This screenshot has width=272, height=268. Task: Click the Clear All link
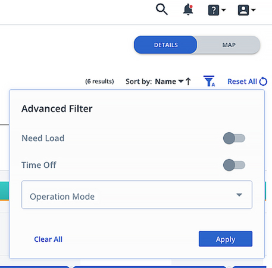[x=48, y=239]
